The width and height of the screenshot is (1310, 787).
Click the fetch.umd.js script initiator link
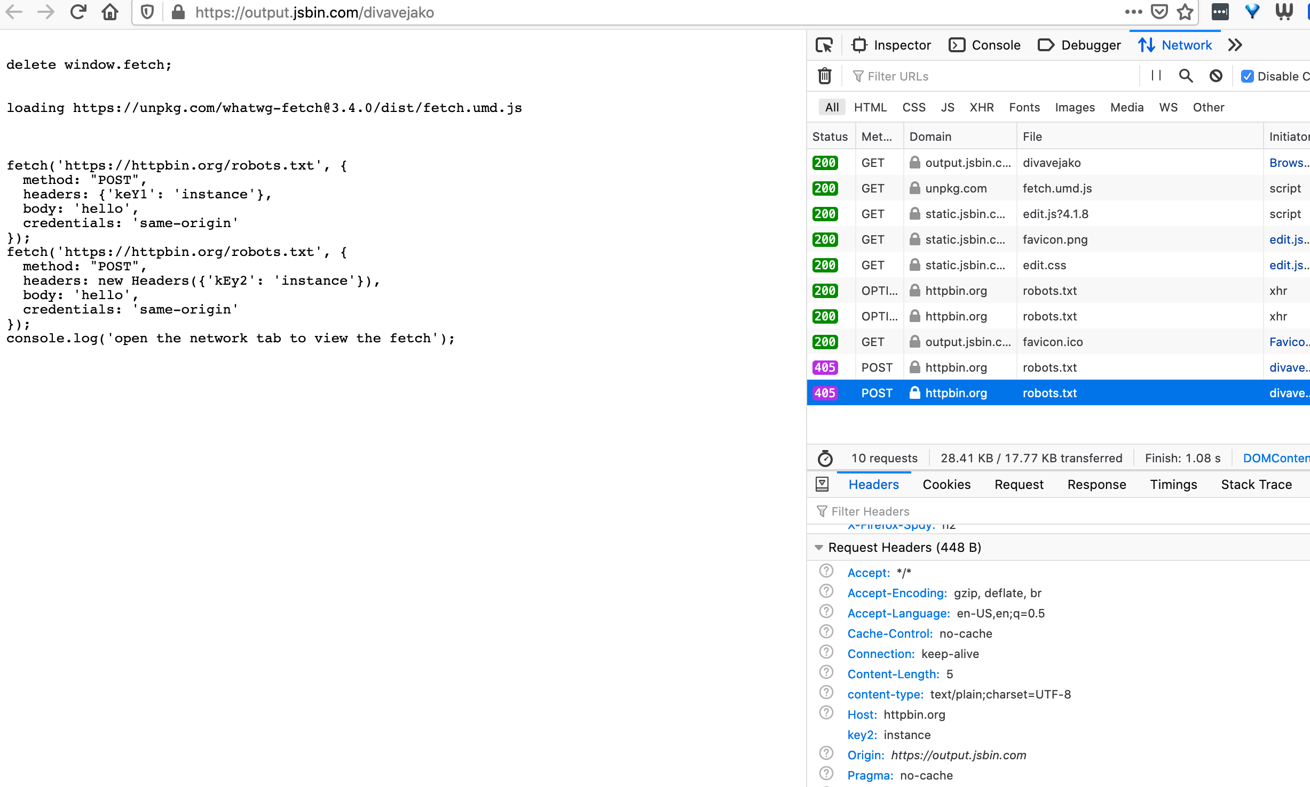point(1285,188)
